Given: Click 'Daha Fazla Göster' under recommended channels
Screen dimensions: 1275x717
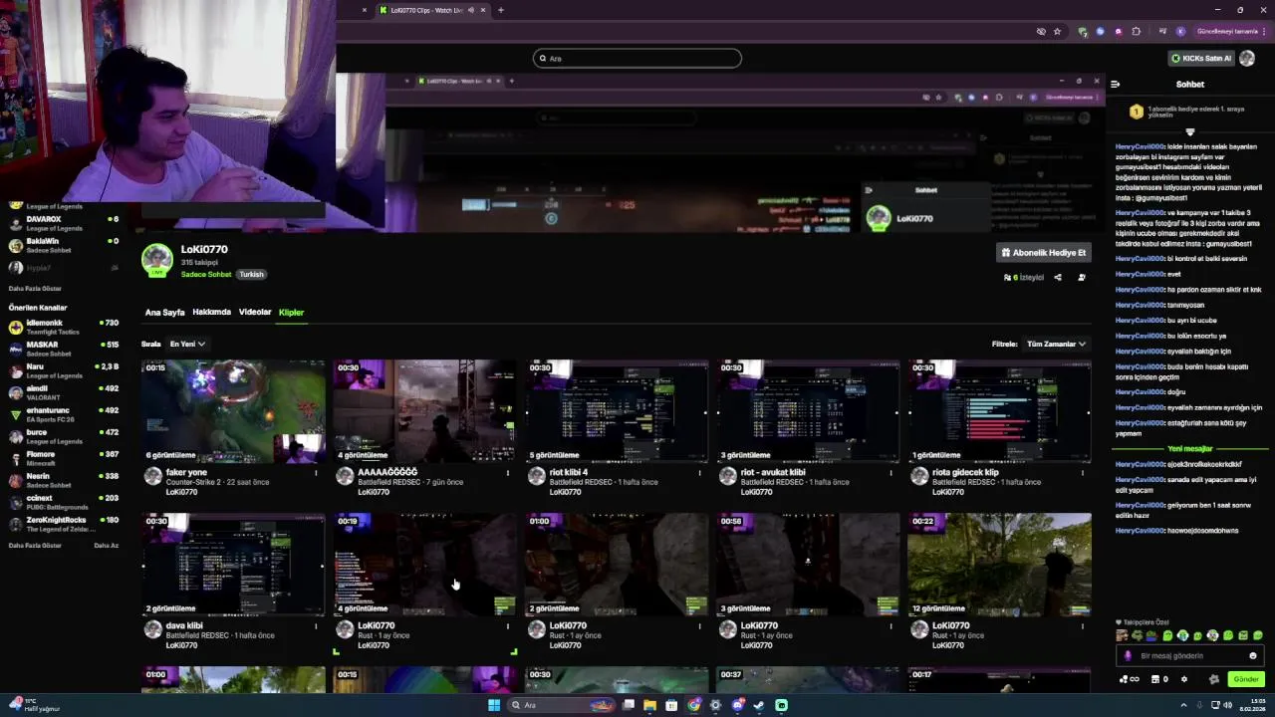Looking at the screenshot, I should [x=35, y=545].
